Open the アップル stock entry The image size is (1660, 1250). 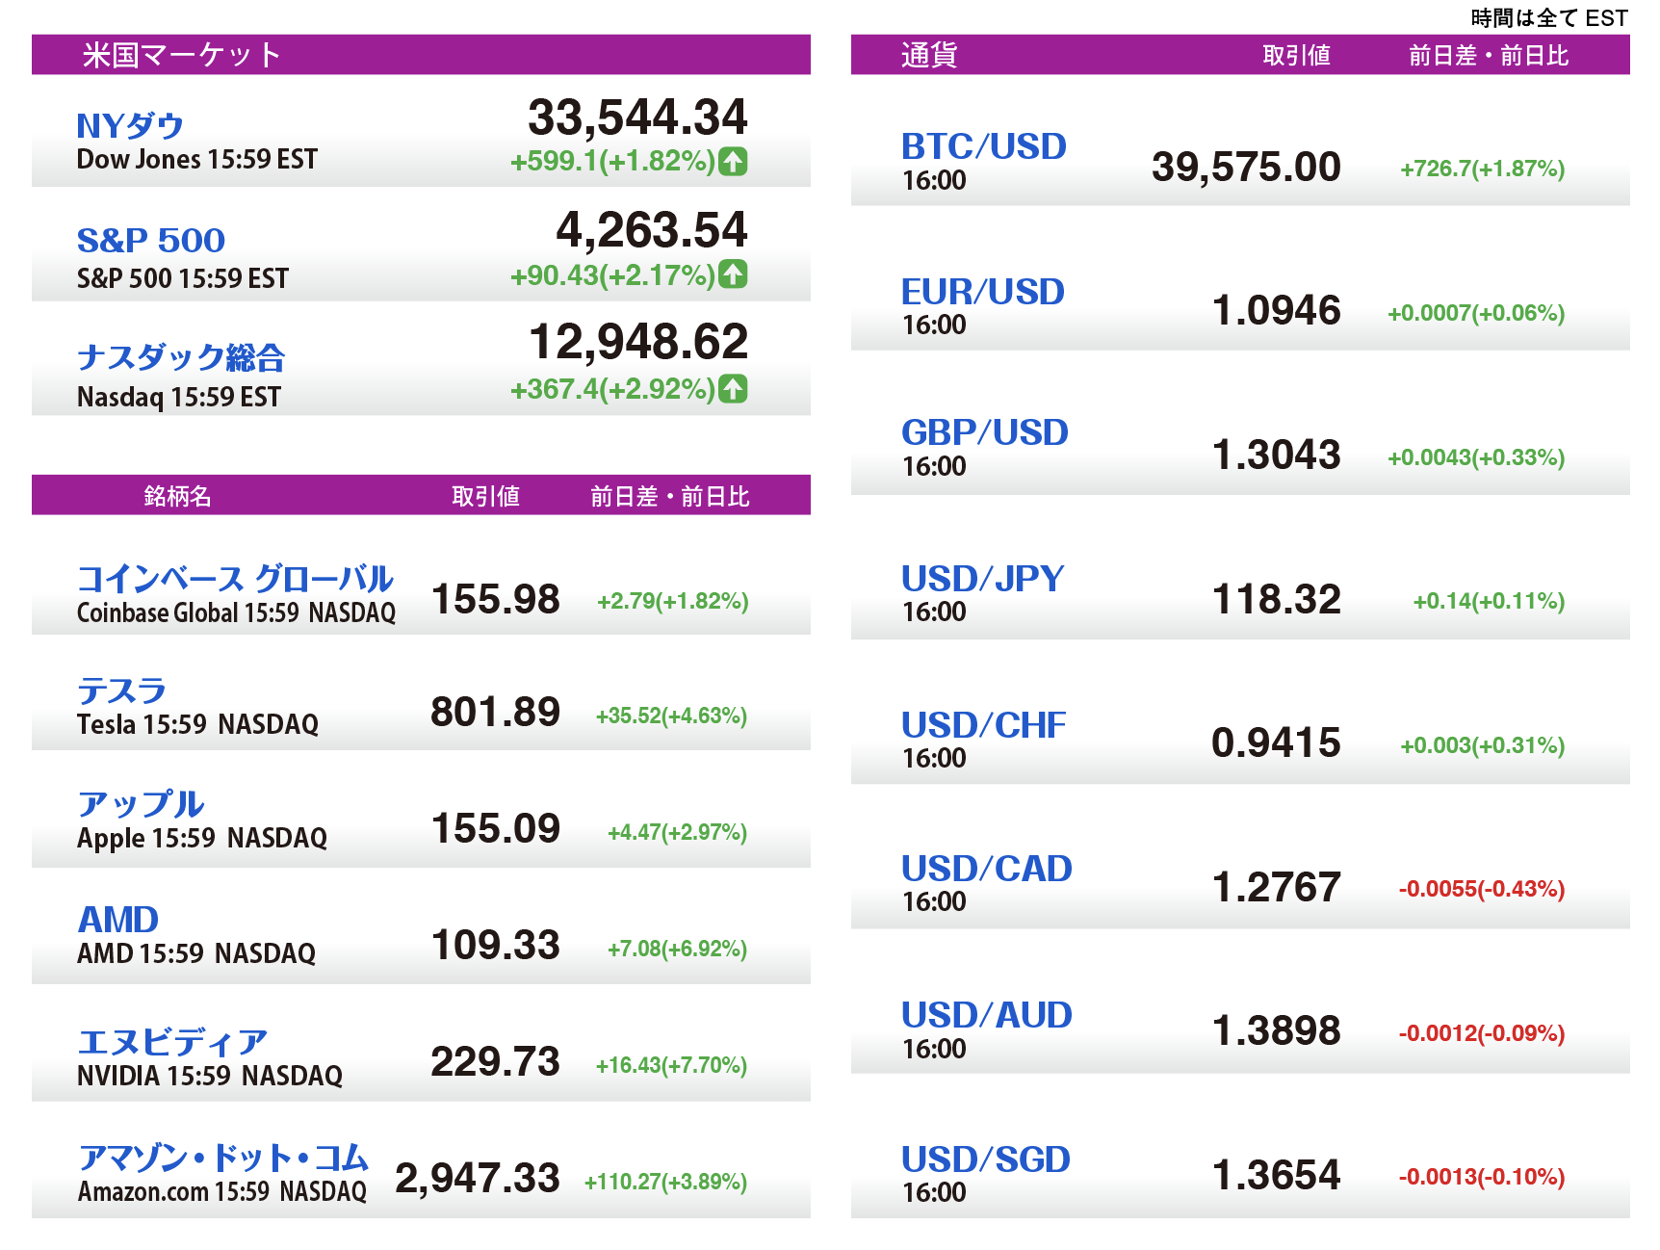coord(141,804)
